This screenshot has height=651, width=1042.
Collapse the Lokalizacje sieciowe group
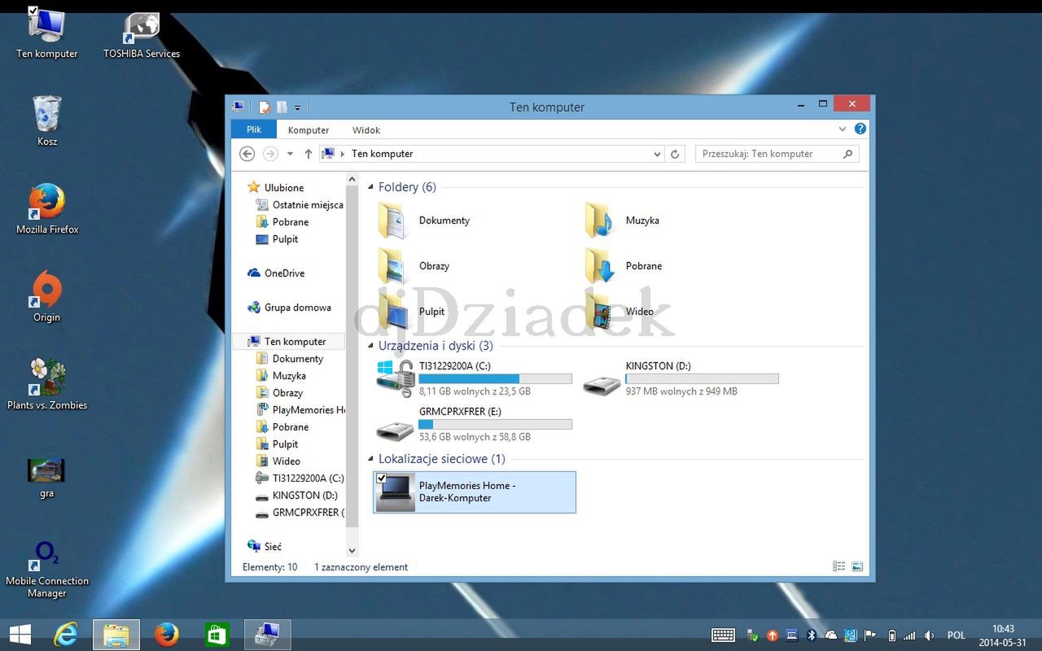click(369, 460)
